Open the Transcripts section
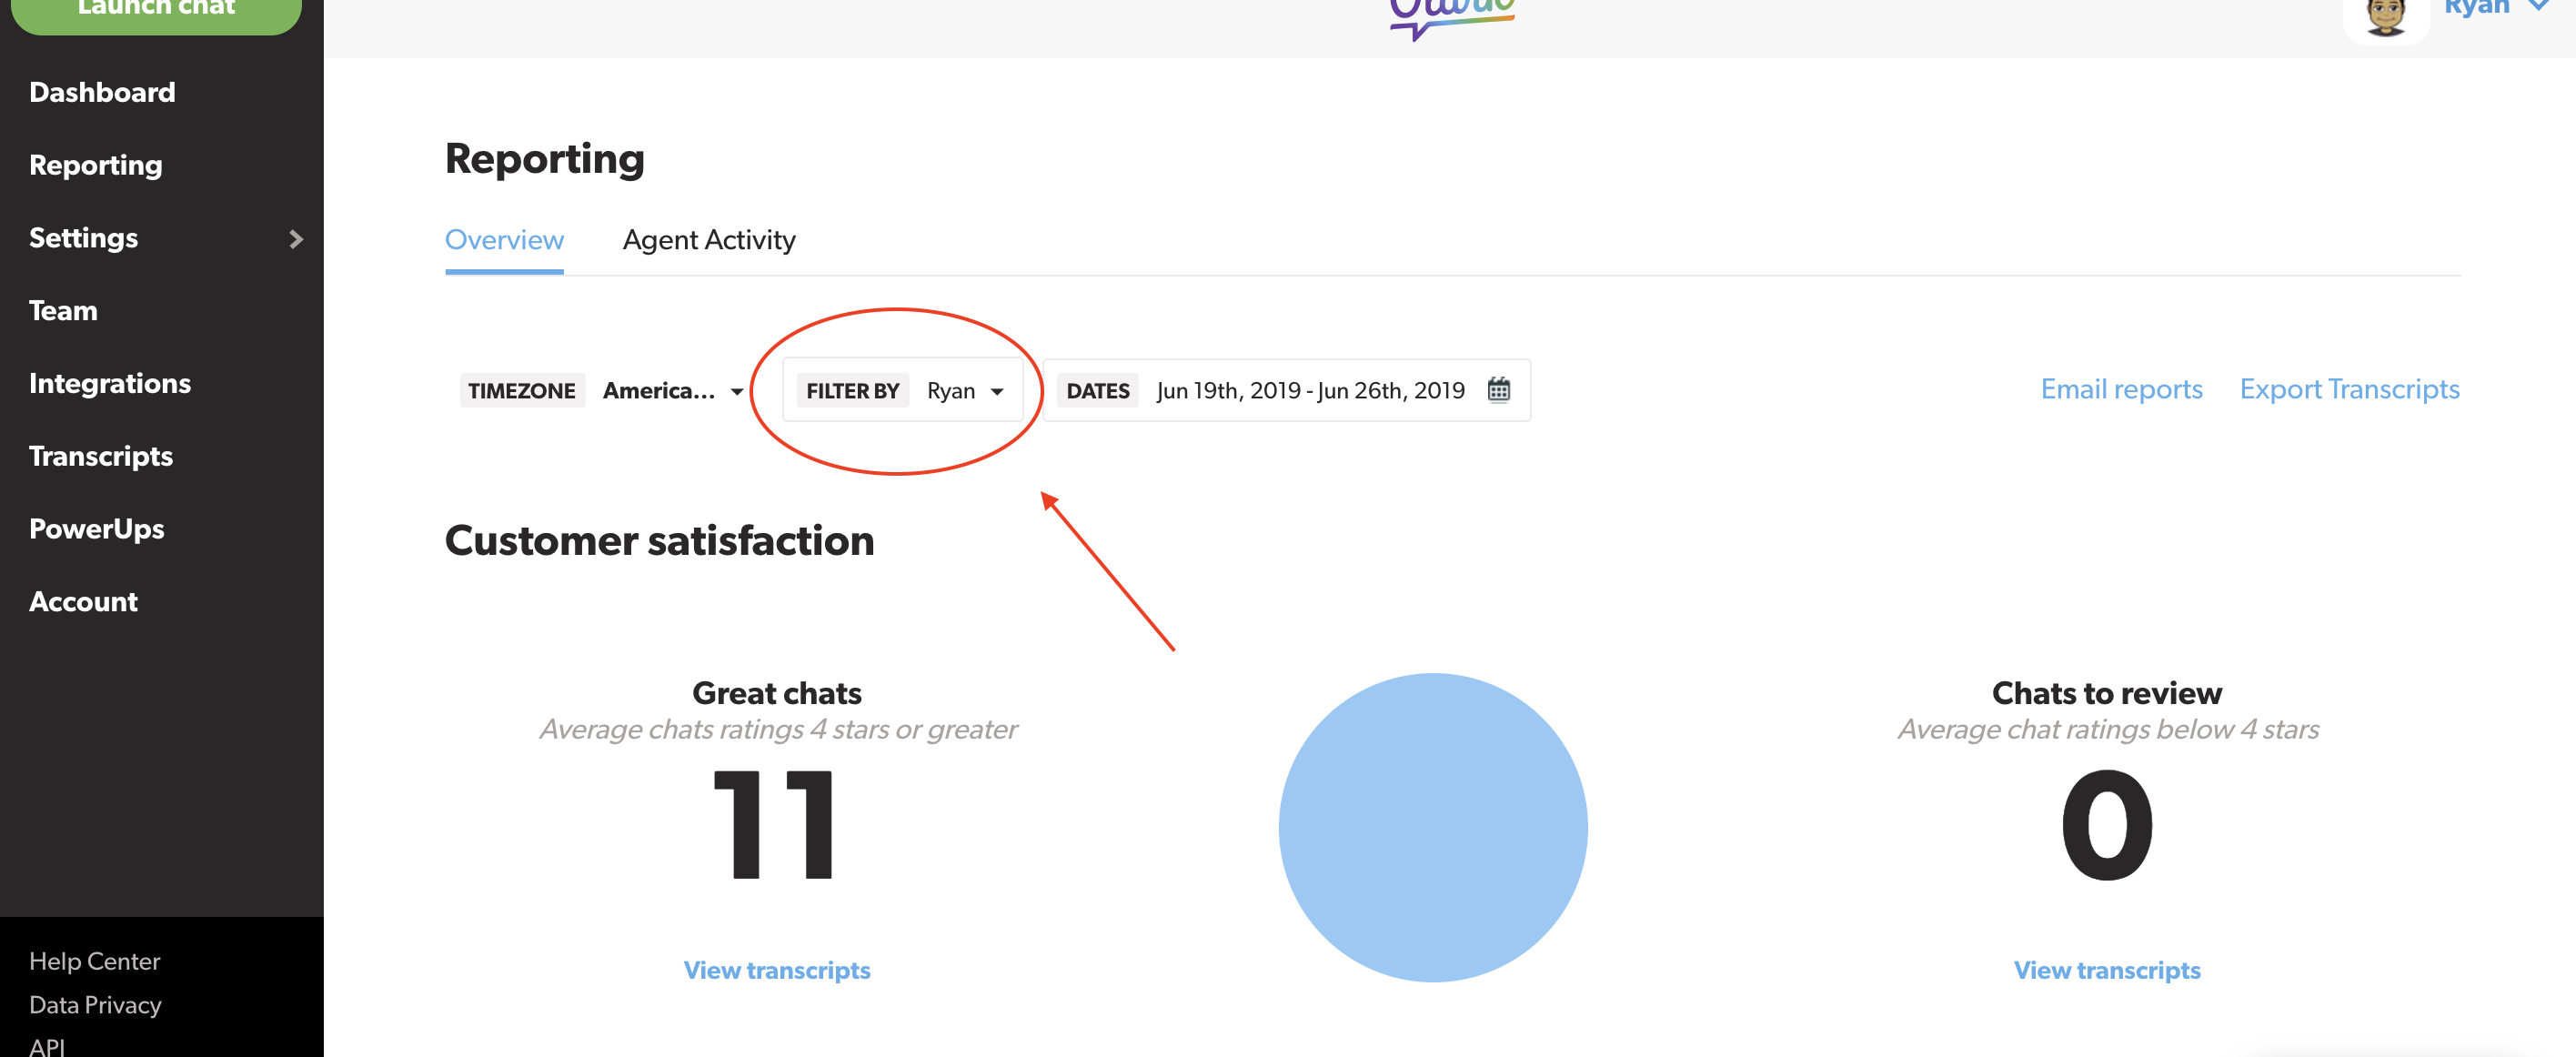2576x1057 pixels. (x=101, y=456)
